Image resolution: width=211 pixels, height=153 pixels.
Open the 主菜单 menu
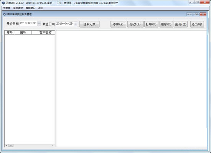(7, 8)
